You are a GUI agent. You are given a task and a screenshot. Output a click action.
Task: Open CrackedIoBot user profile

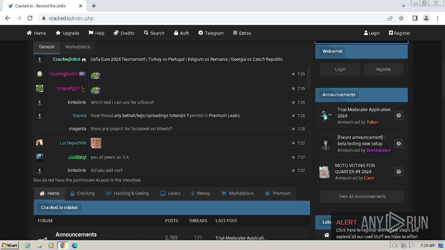[x=66, y=59]
